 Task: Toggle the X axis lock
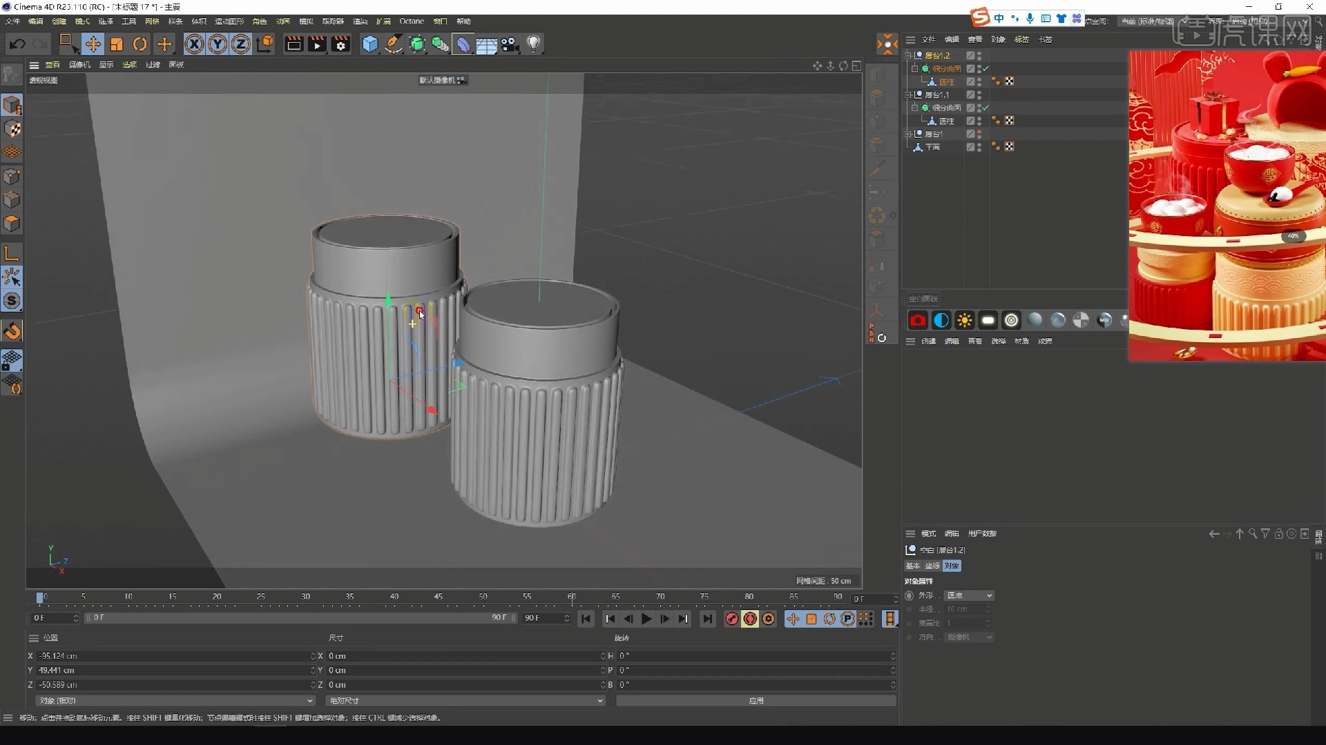coord(195,44)
